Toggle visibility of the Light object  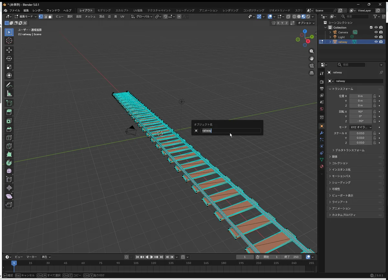[x=376, y=37]
